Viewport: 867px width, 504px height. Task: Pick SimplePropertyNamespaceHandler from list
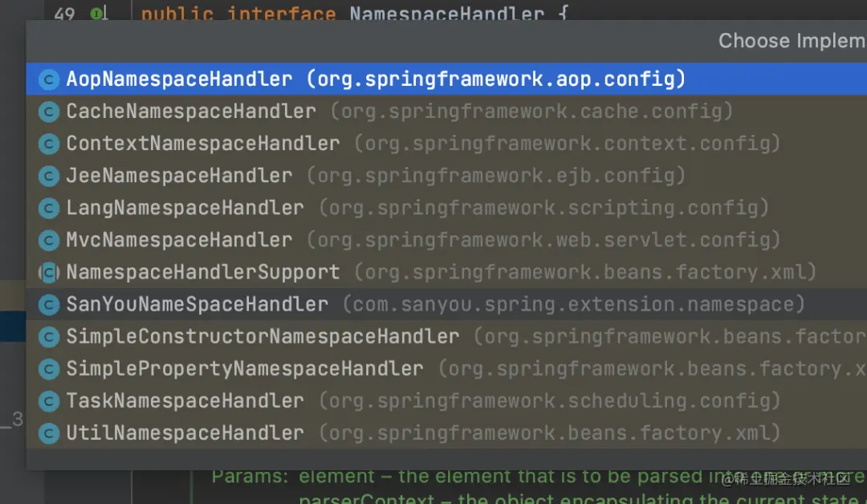tap(446, 368)
